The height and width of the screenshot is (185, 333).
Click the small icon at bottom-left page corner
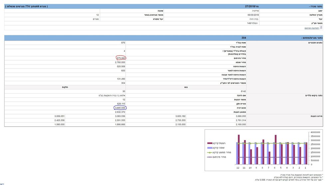coord(2,184)
